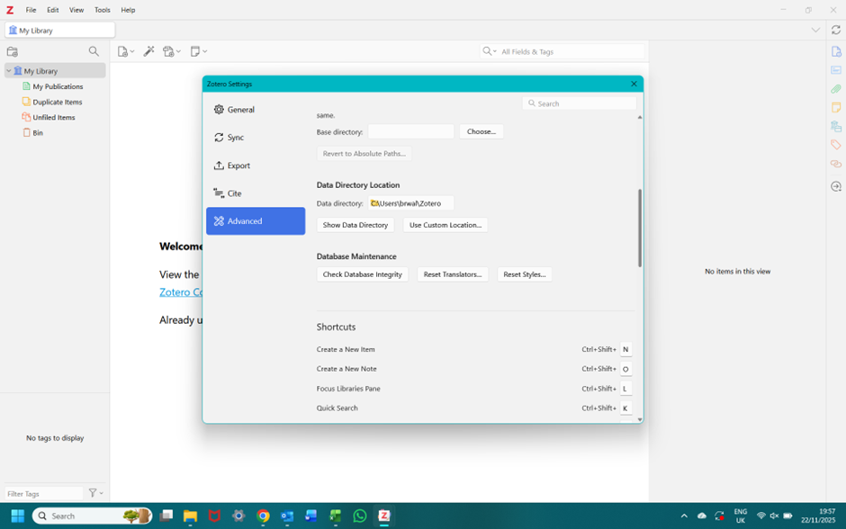
Task: Open the Help menu
Action: tap(128, 10)
